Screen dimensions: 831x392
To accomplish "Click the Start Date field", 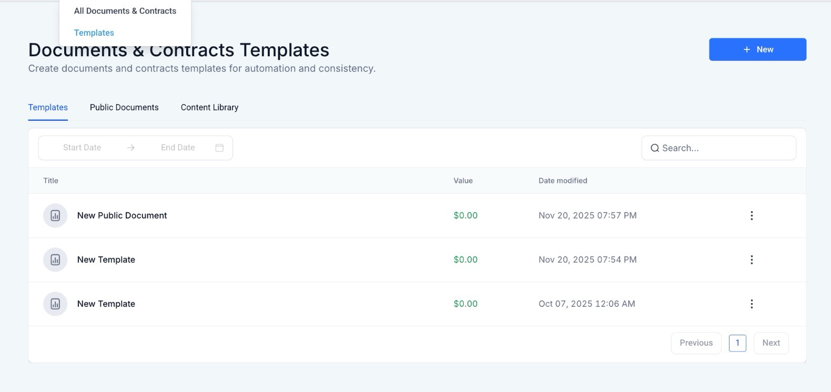I will click(82, 148).
